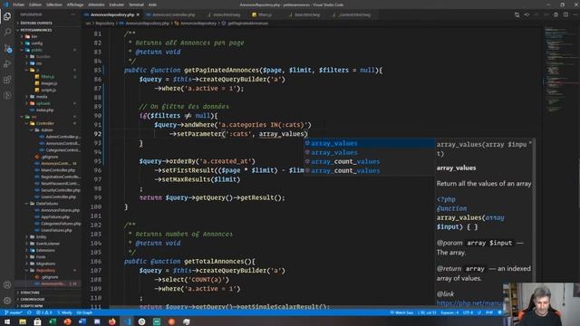Change the Espaces: 4 indentation setting

coord(449,312)
